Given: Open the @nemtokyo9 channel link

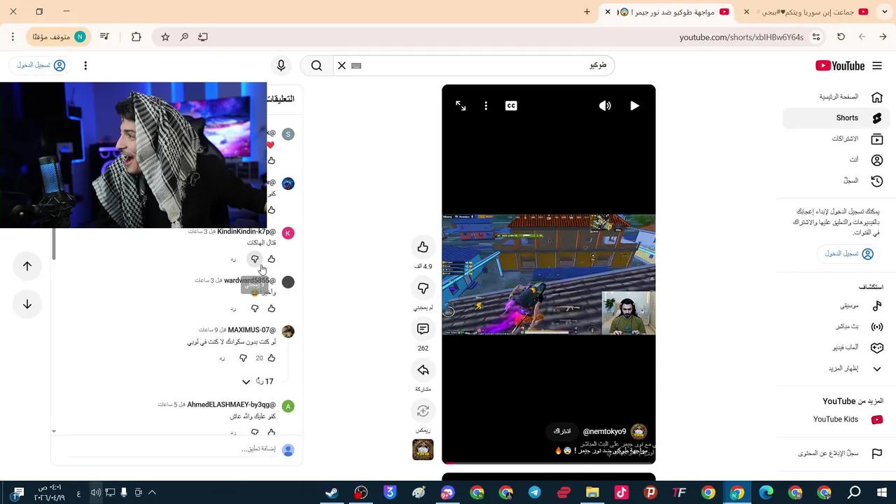Looking at the screenshot, I should (x=604, y=432).
